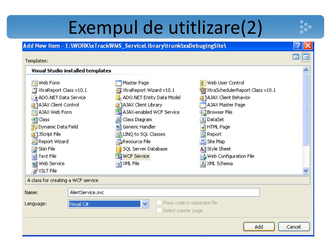Screen dimensions: 331x248
Task: Pick the XSLT File icon
Action: (34, 171)
